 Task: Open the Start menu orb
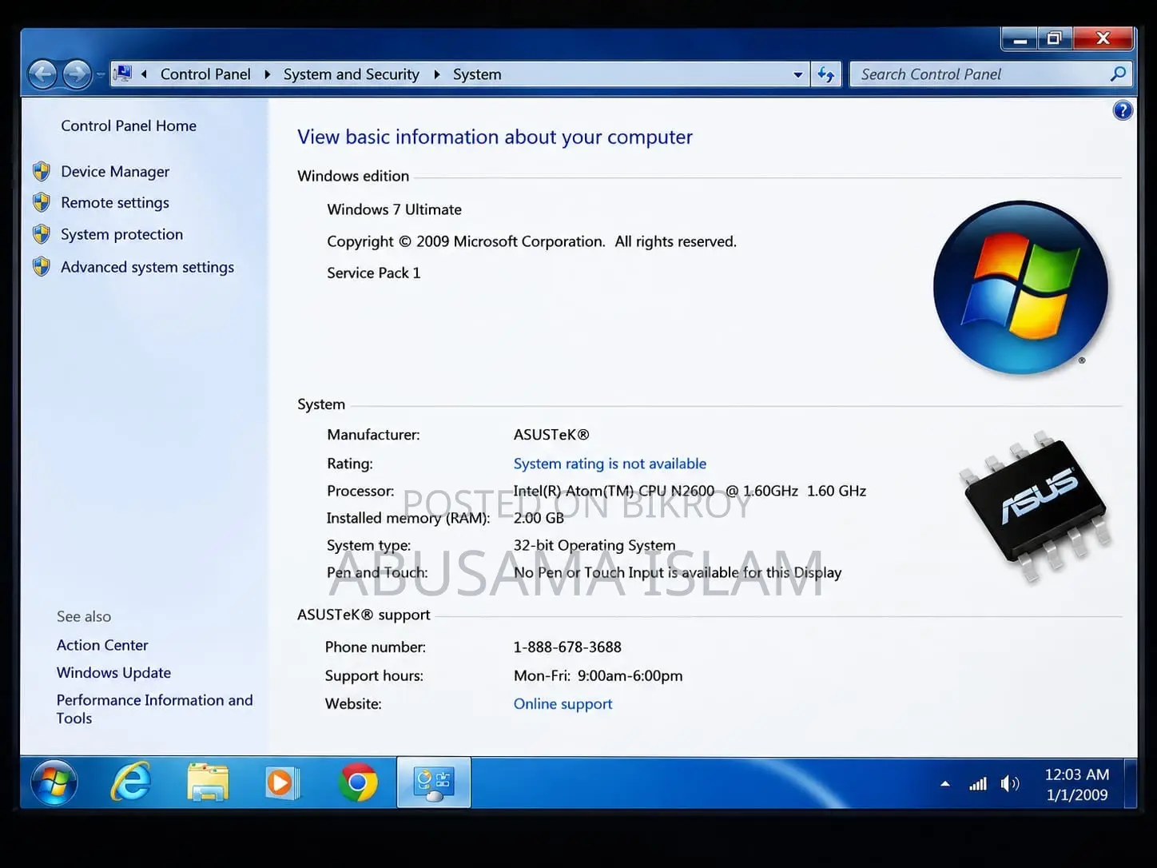click(x=54, y=782)
